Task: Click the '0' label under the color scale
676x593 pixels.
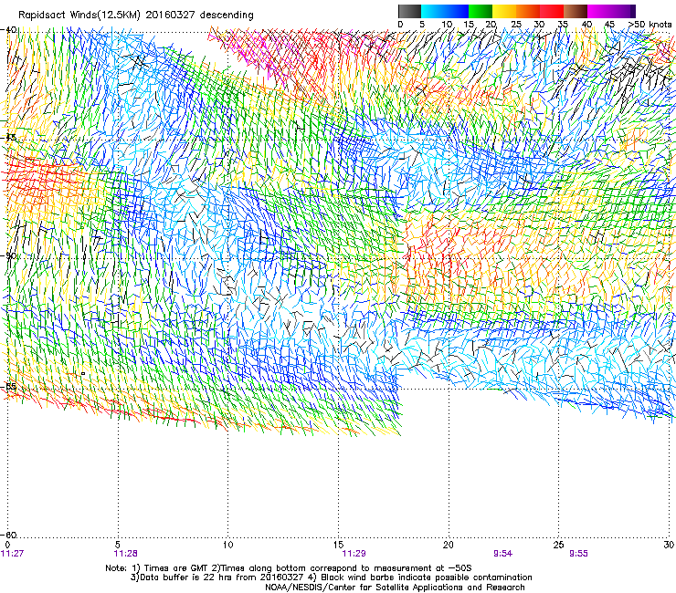Action: [x=400, y=24]
